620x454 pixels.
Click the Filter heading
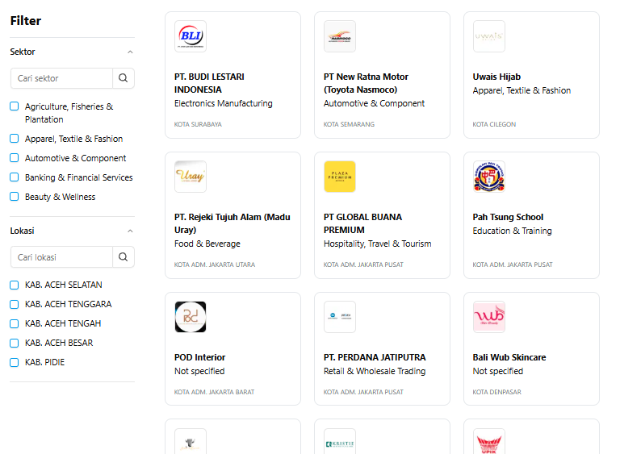pyautogui.click(x=26, y=20)
